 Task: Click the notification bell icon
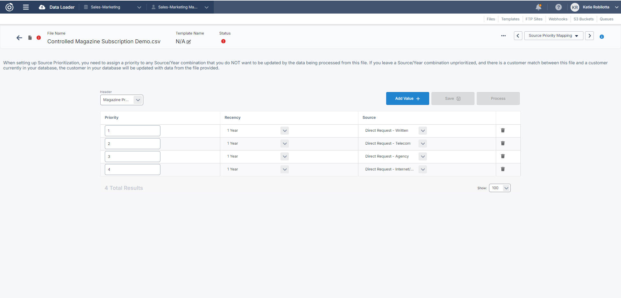(x=539, y=7)
